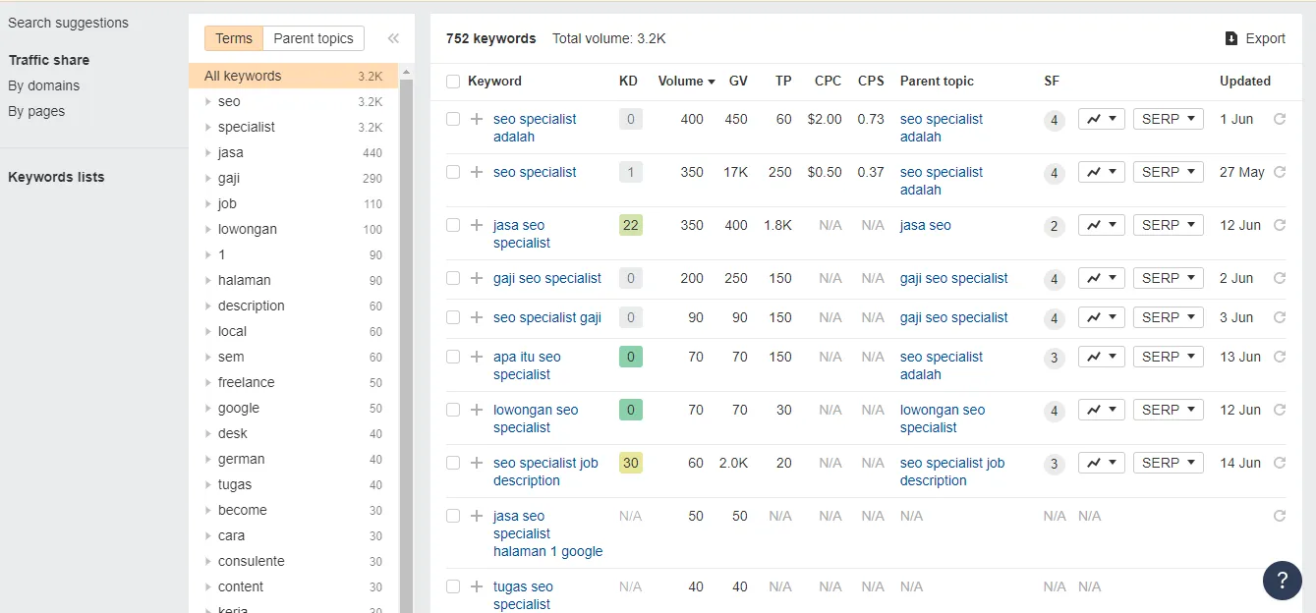Collapse the keyword filter sidebar with the double-chevron
The image size is (1316, 613).
point(393,38)
